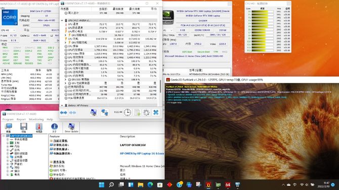Viewport: 339px width, 190px height.
Task: Click the blue X close-sensors icon
Action: pos(156,112)
